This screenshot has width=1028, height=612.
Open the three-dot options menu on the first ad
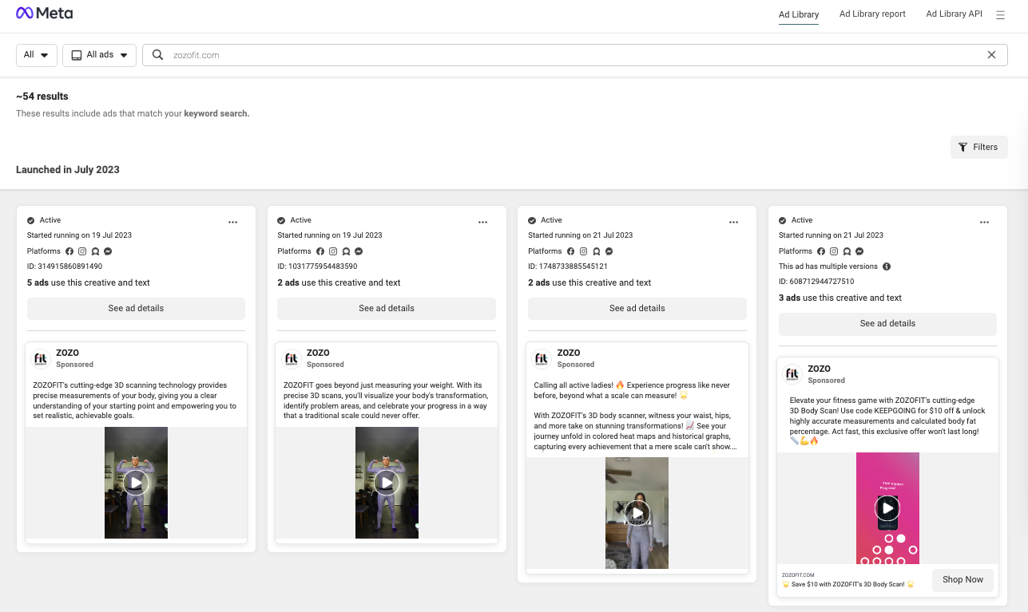(232, 222)
